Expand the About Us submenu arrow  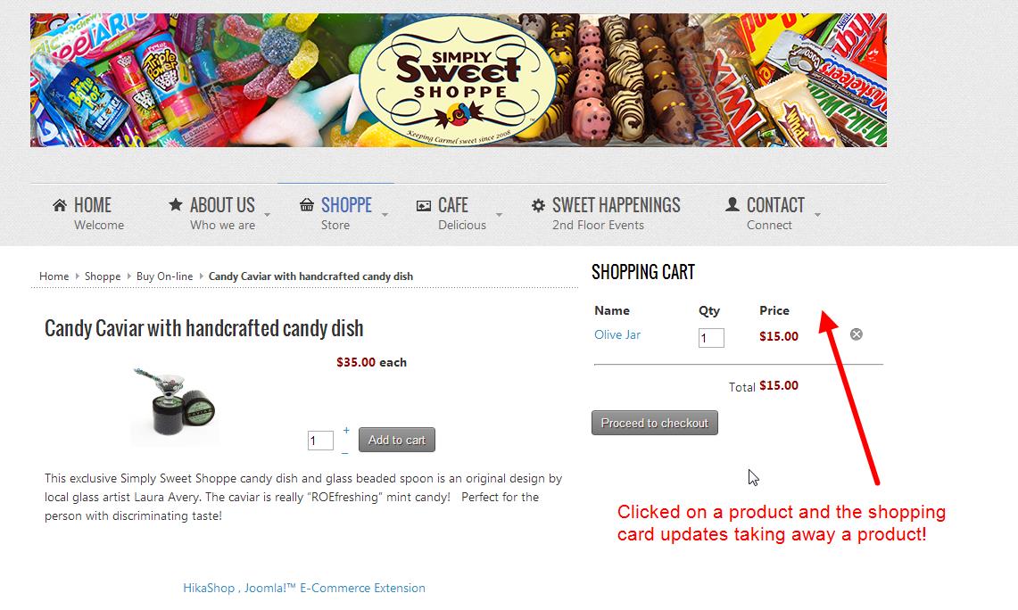click(x=268, y=215)
